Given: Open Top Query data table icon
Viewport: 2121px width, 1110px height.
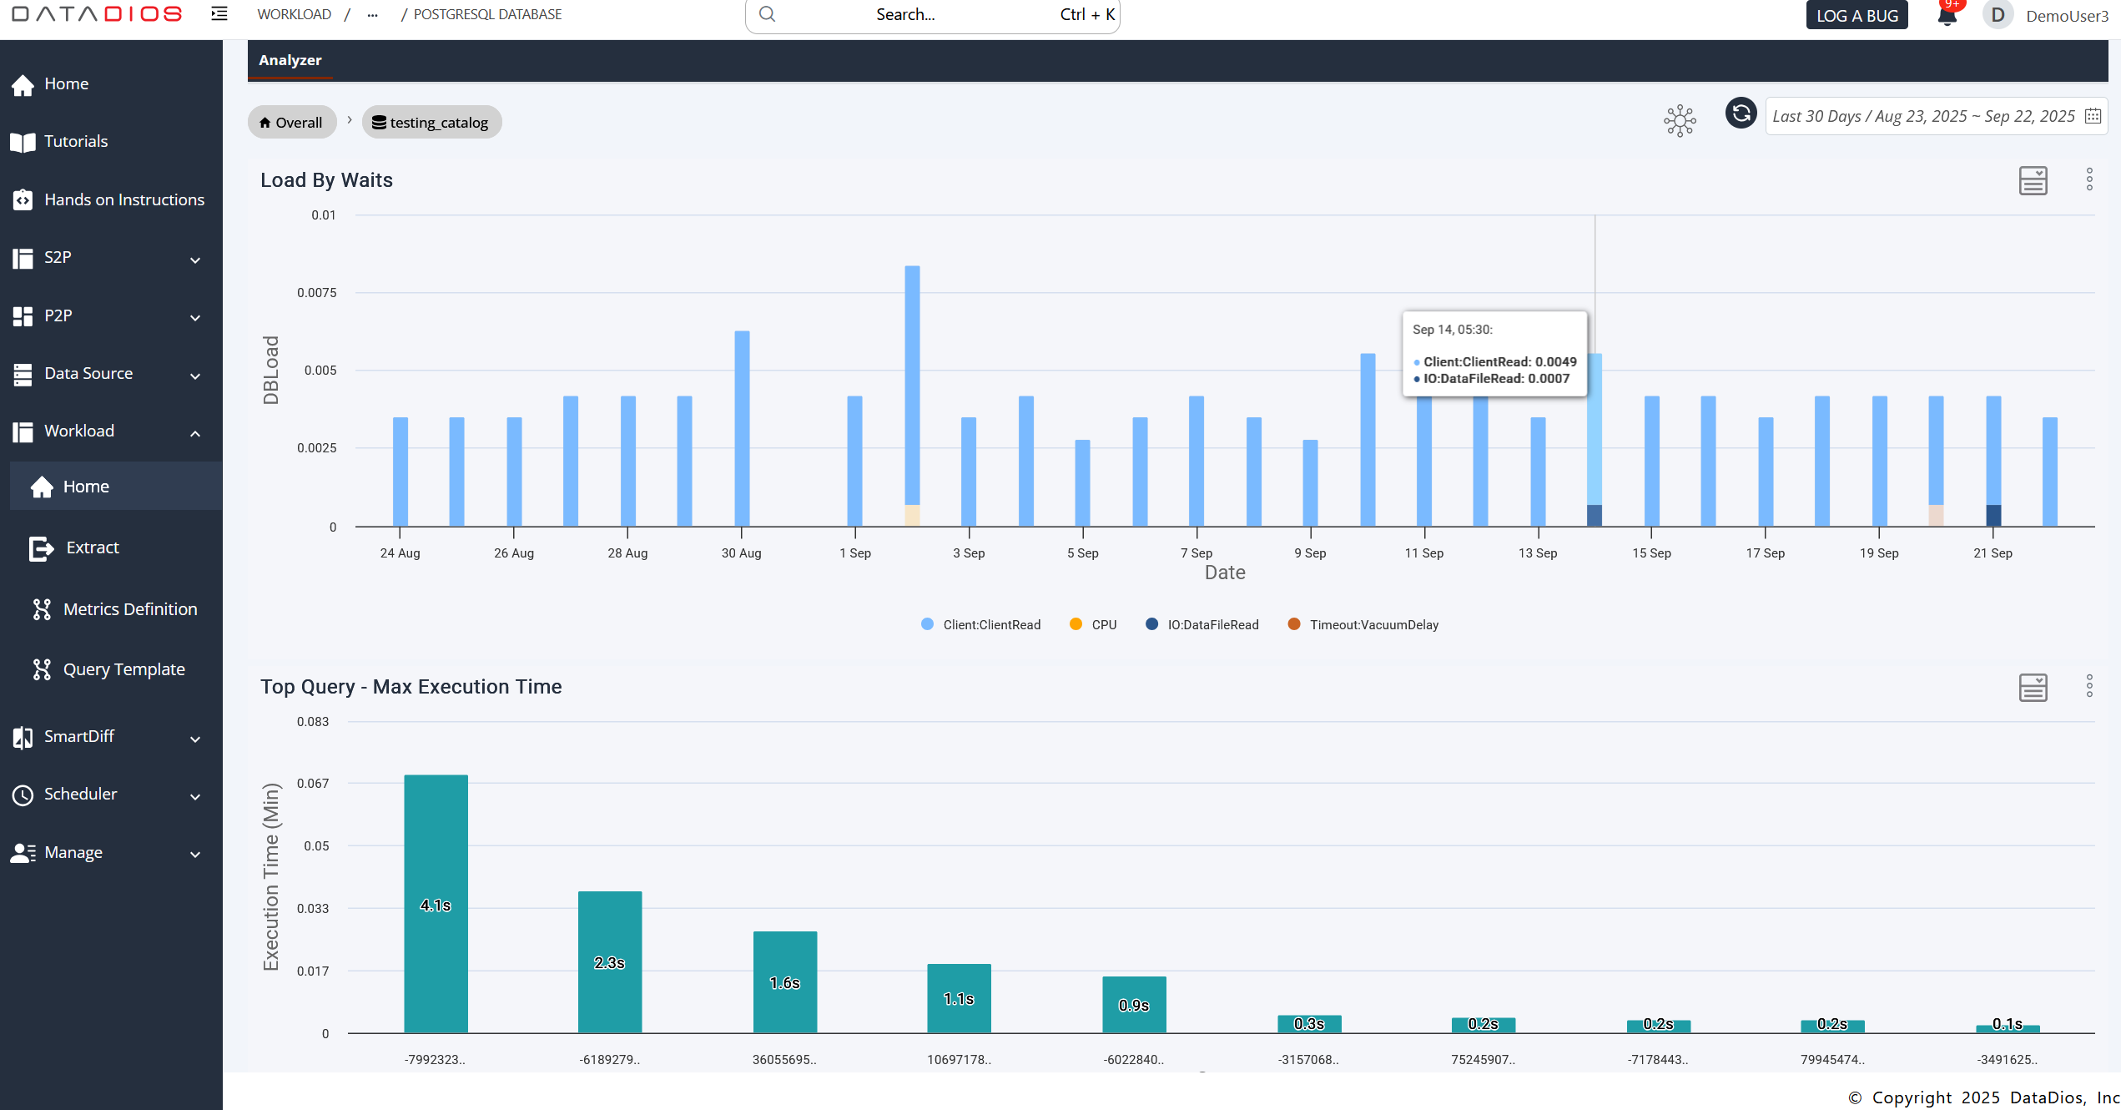Looking at the screenshot, I should click(2033, 688).
